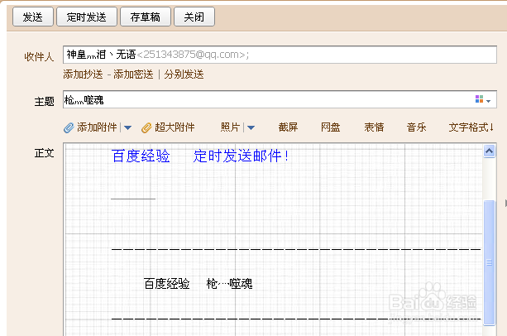Select recipient 神皇灬泪丶无语 address chip
The width and height of the screenshot is (507, 336).
pyautogui.click(x=157, y=55)
